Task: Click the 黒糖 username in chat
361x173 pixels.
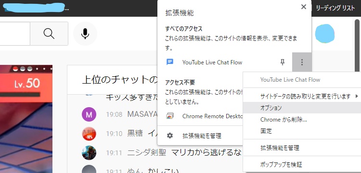Action: pyautogui.click(x=135, y=133)
